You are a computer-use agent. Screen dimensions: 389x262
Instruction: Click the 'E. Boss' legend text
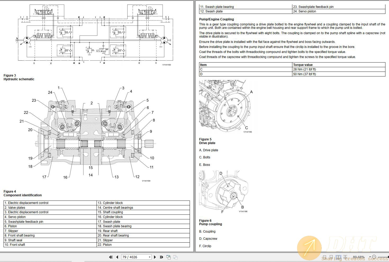coord(205,165)
